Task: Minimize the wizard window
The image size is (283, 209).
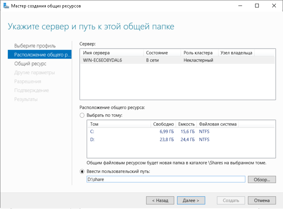Action: (x=240, y=6)
